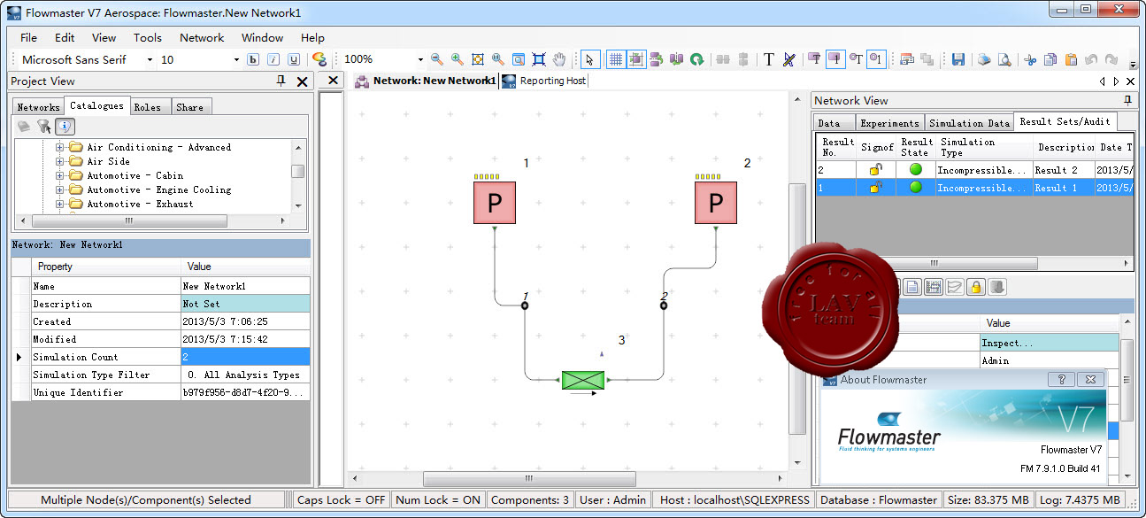Open the Edit menu
The height and width of the screenshot is (518, 1146).
point(65,37)
